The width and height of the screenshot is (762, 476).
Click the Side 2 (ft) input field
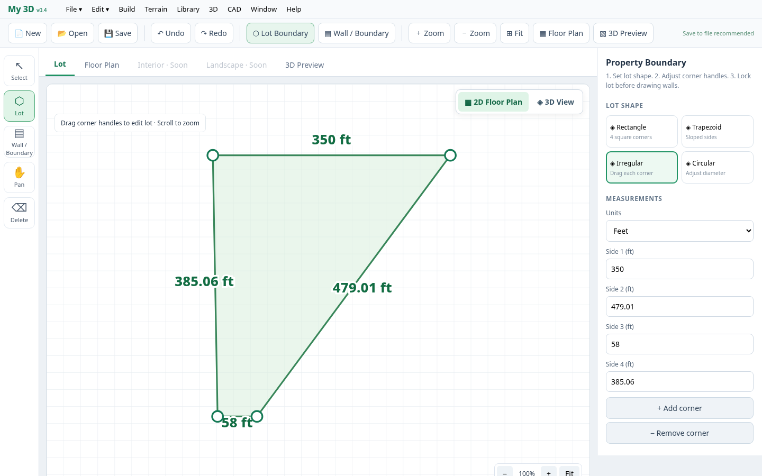coord(679,307)
